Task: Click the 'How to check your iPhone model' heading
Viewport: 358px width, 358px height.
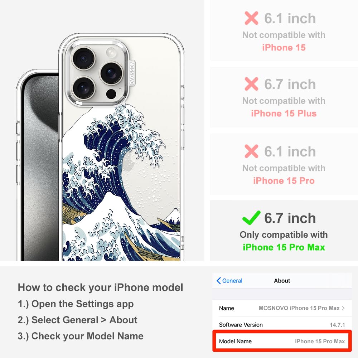Action: point(101,287)
